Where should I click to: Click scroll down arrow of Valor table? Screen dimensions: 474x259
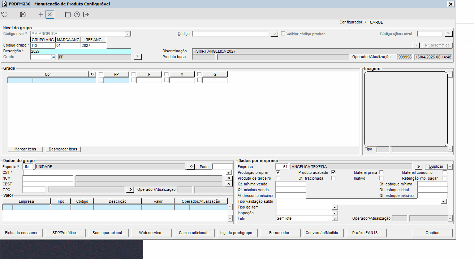(x=230, y=219)
